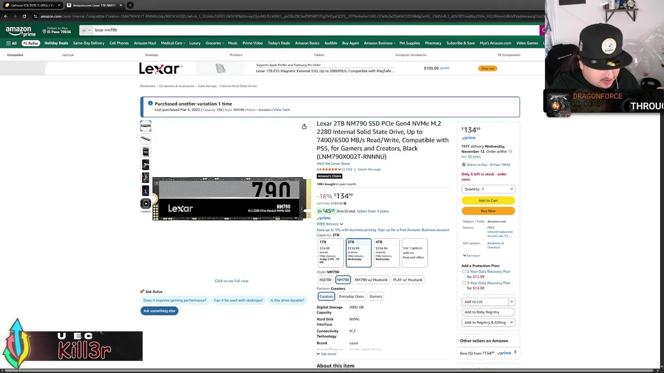Open New (5) from other sellers link
The height and width of the screenshot is (373, 664).
point(488,353)
